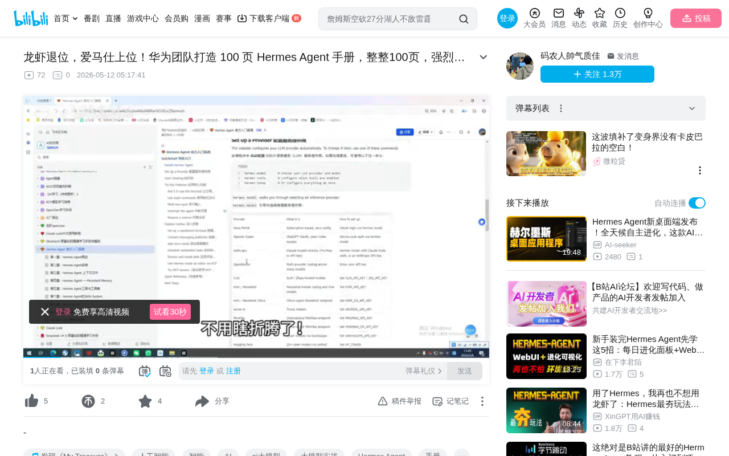Send message to uploader via 发消息
The image size is (729, 456).
pyautogui.click(x=623, y=56)
